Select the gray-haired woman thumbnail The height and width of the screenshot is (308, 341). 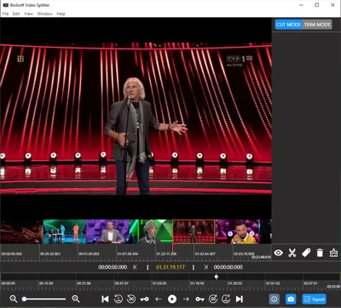(151, 231)
